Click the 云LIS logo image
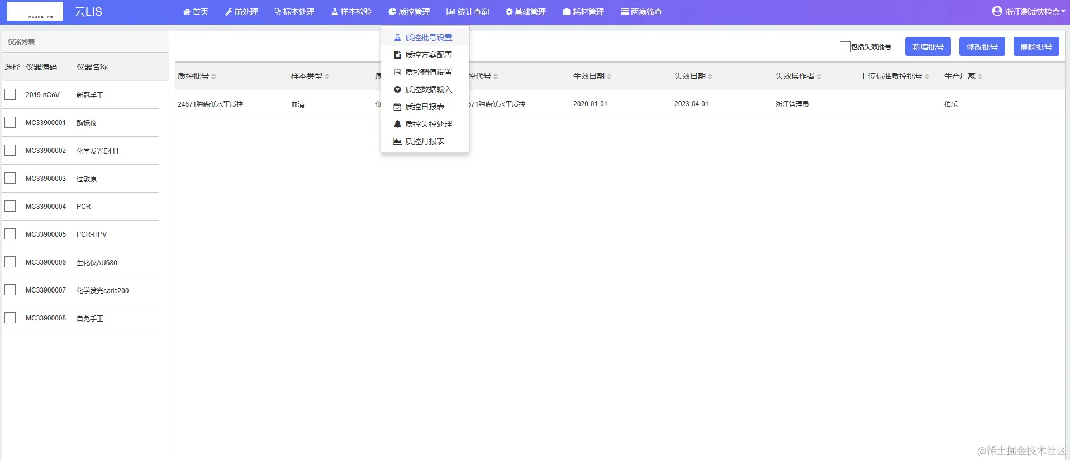 (x=35, y=11)
